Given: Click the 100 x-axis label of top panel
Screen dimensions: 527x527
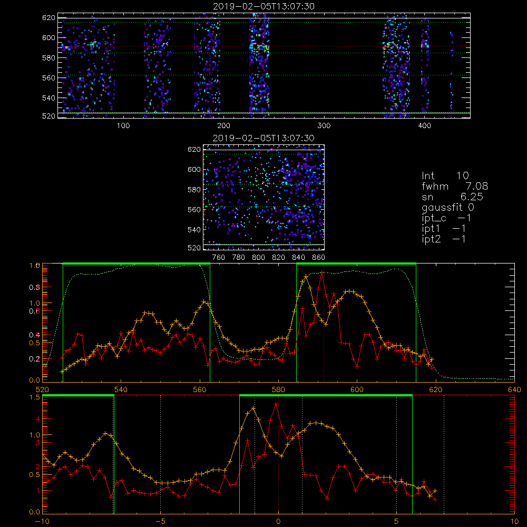Looking at the screenshot, I should (x=123, y=126).
